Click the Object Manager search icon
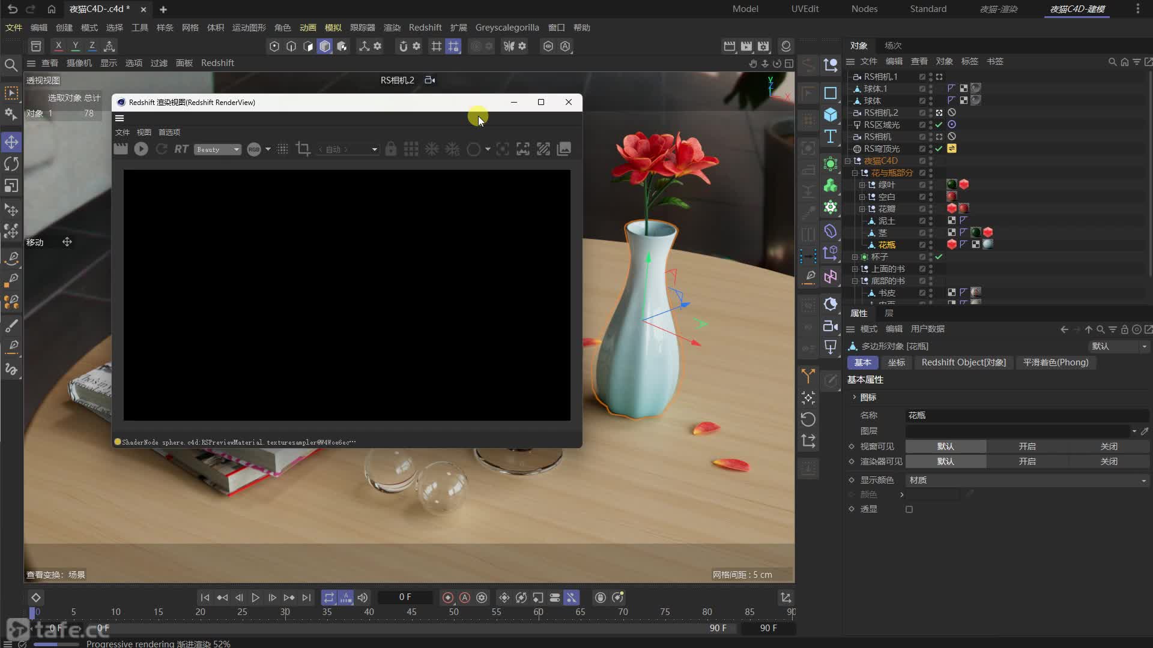The height and width of the screenshot is (648, 1153). pyautogui.click(x=1112, y=62)
